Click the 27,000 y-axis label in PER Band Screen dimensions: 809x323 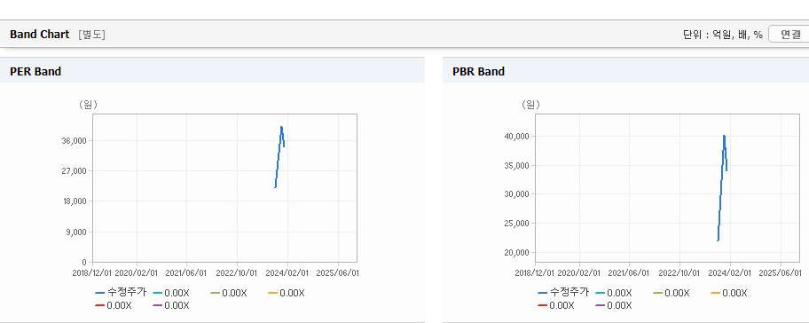pyautogui.click(x=75, y=170)
